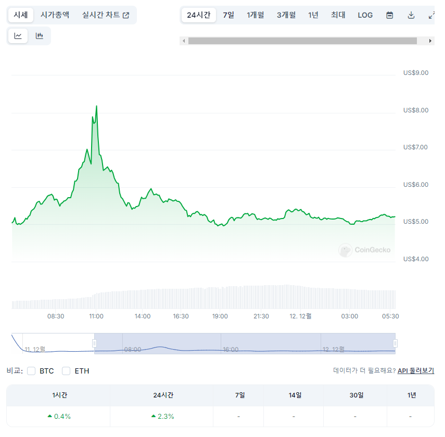Viewport: 445px width, 437px height.
Task: Click the 30일 column header
Action: (357, 395)
